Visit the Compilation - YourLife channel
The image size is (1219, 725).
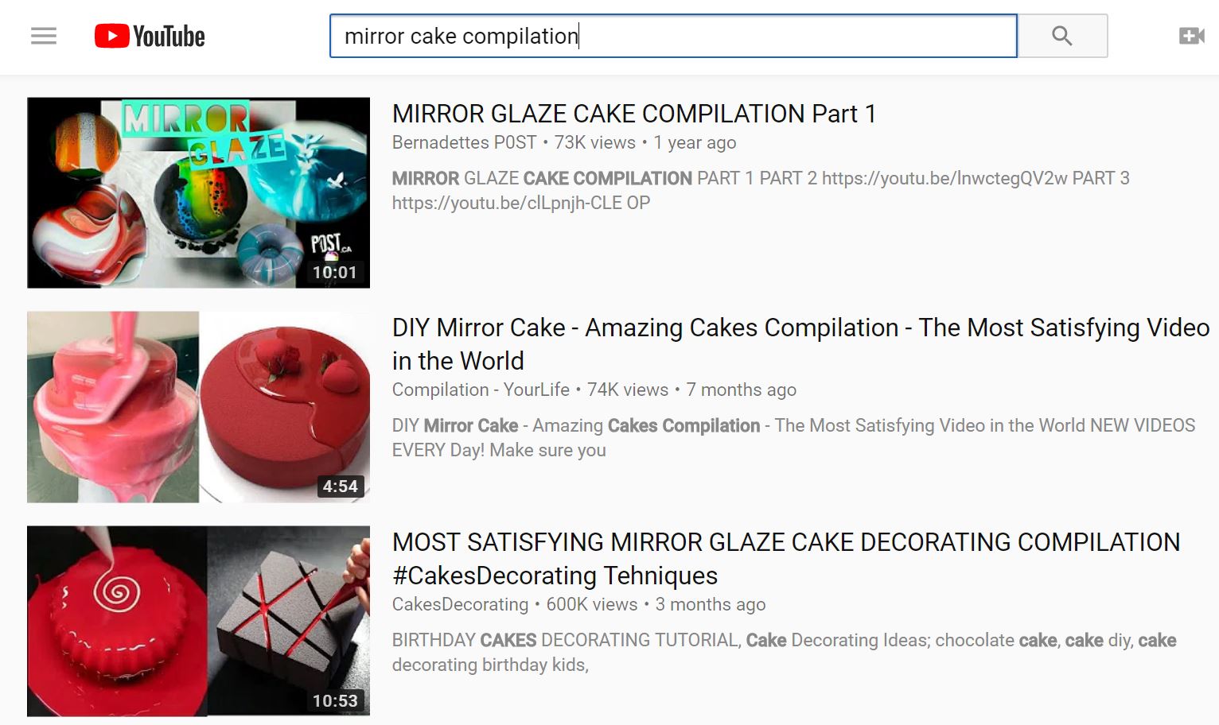click(x=481, y=390)
